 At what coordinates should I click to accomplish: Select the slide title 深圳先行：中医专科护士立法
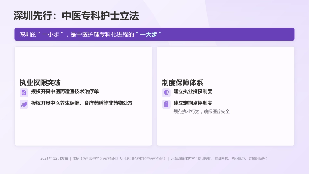pyautogui.click(x=76, y=16)
